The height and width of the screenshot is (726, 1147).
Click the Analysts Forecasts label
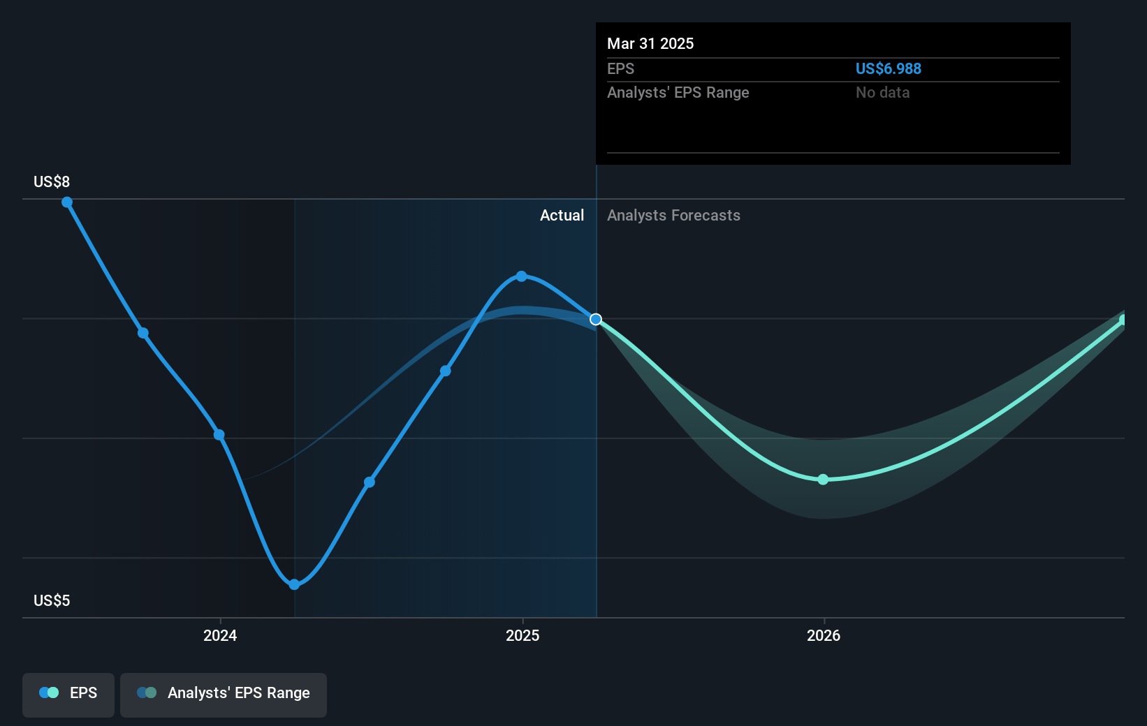tap(673, 215)
